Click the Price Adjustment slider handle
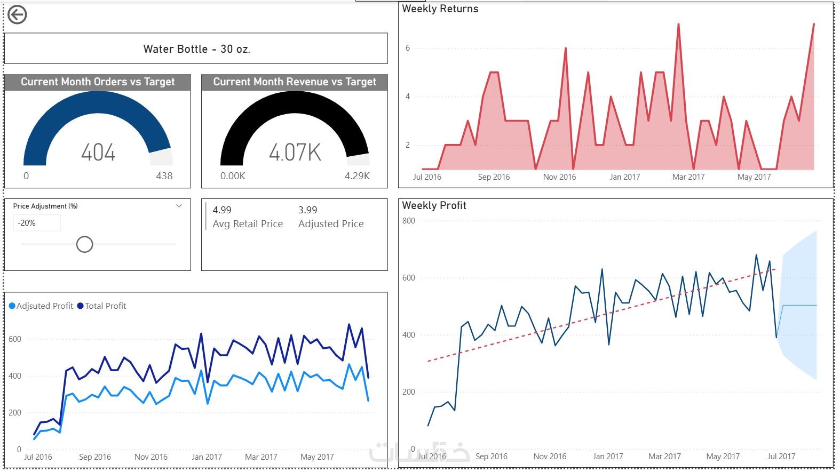Screen dimensions: 840x472 click(84, 244)
